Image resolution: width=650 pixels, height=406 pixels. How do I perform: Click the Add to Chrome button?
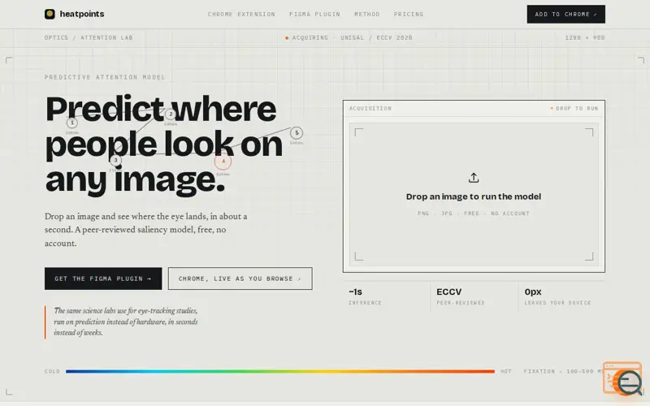tap(565, 14)
